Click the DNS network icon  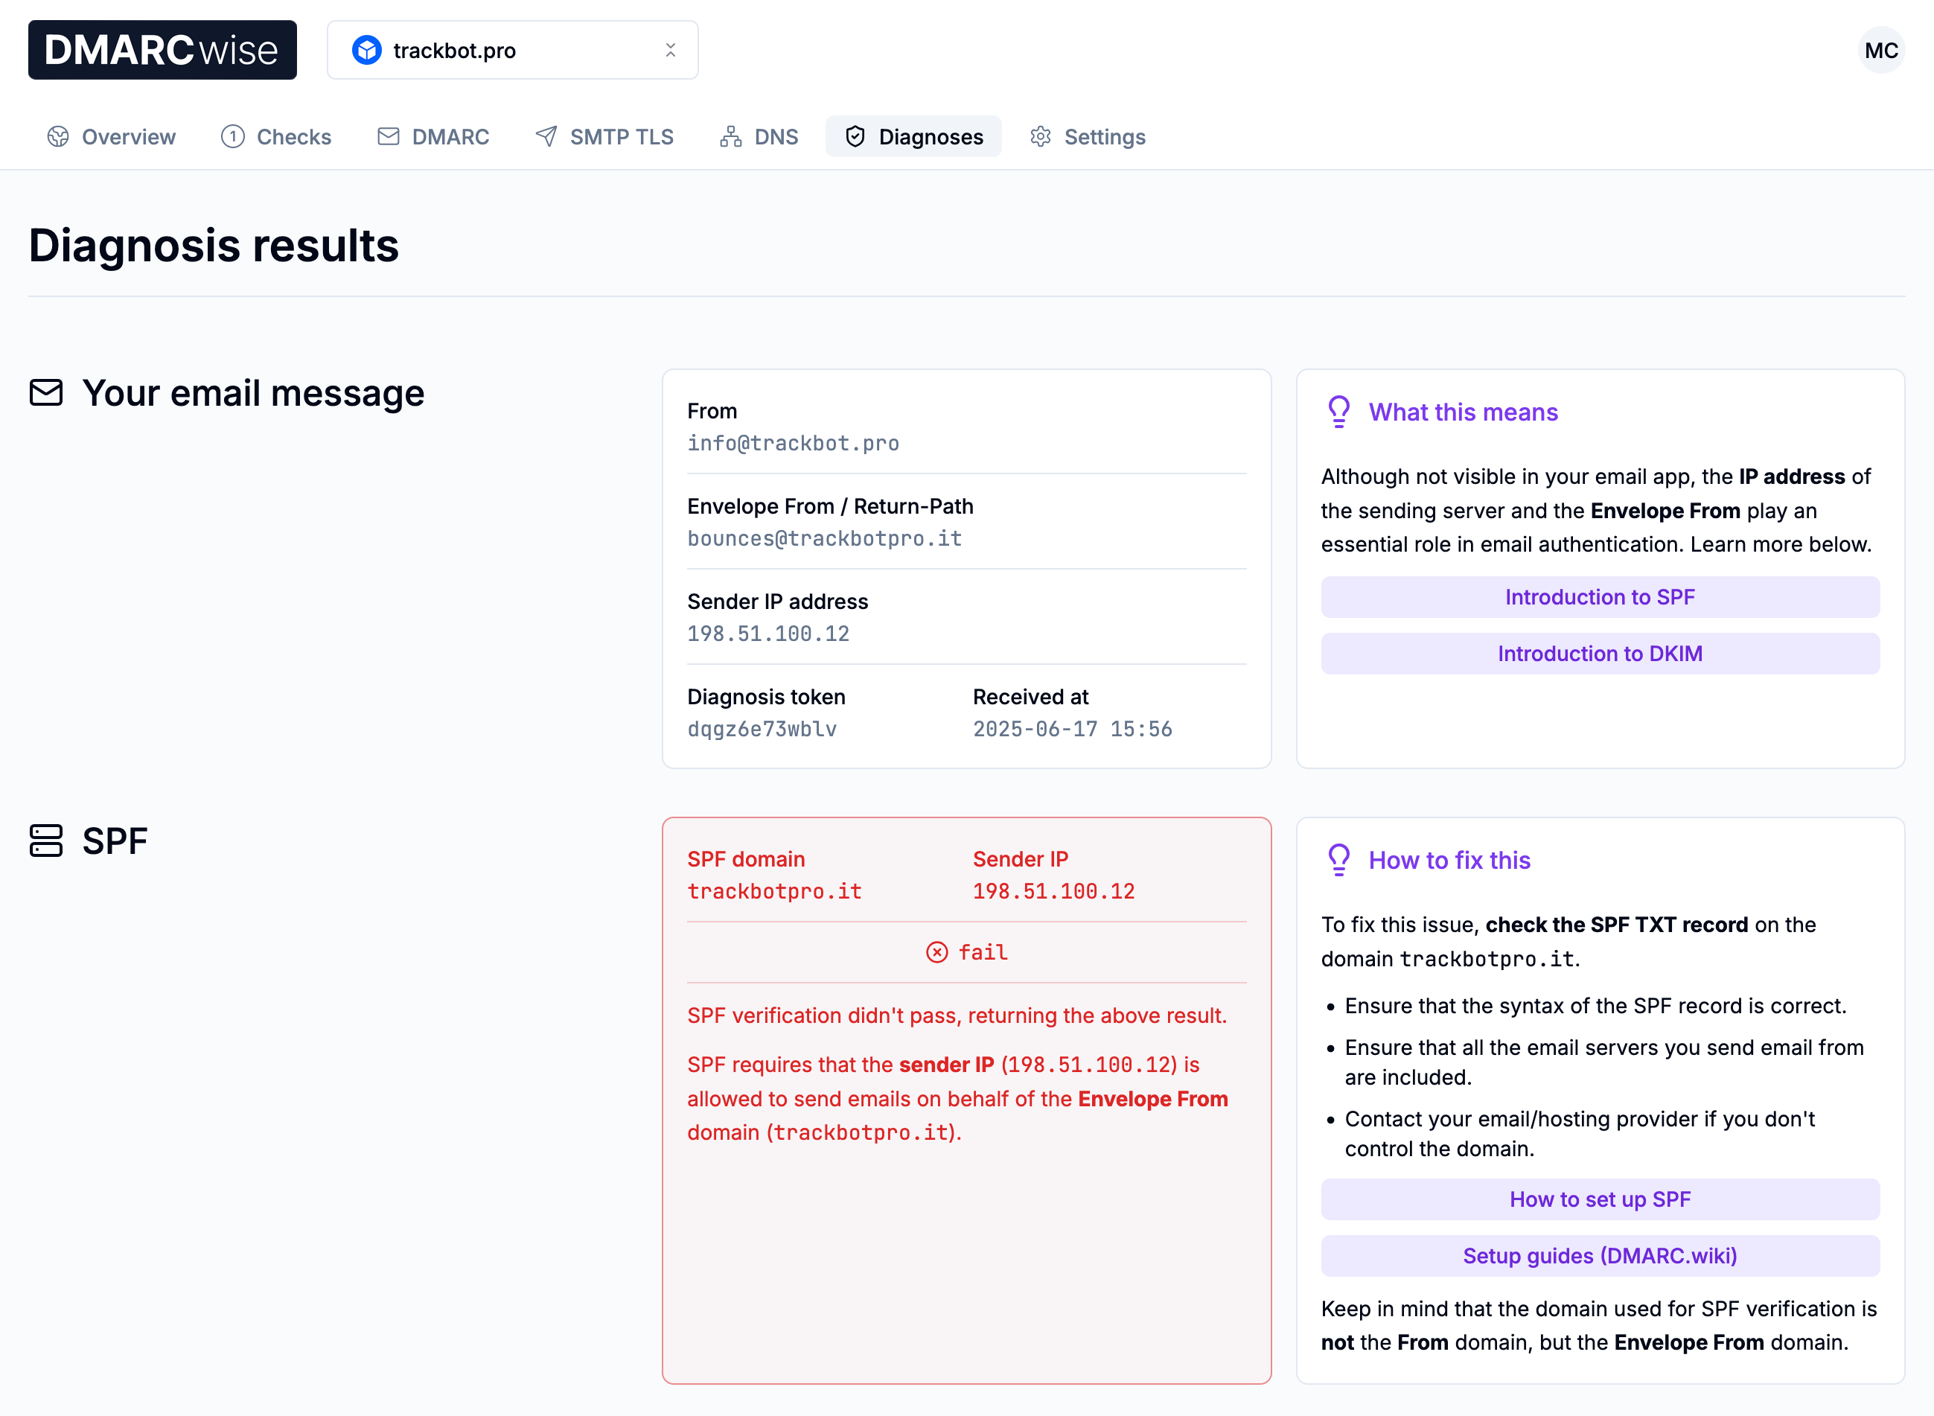[730, 136]
